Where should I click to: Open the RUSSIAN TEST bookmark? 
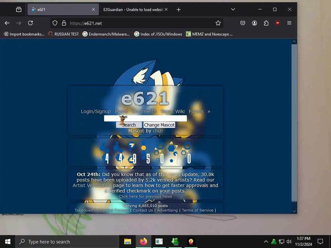63,34
